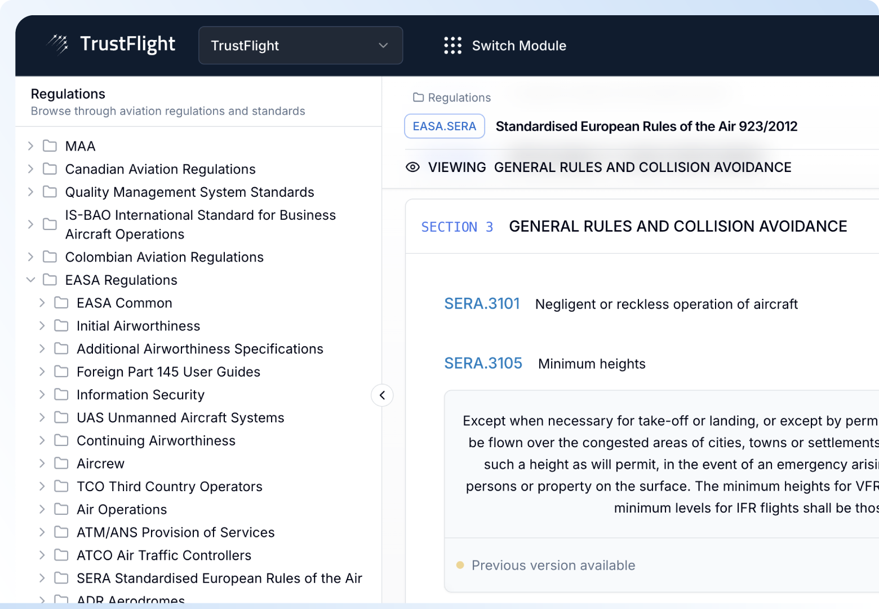Click the eye icon beside VIEWING
Screen dimensions: 879x609
tap(412, 167)
